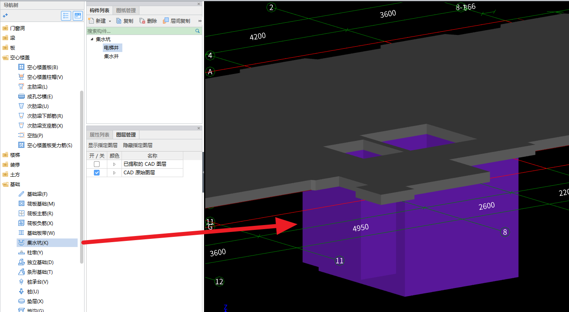
Task: Expand 已提取的 CAD 图层 color triangle
Action: (114, 164)
